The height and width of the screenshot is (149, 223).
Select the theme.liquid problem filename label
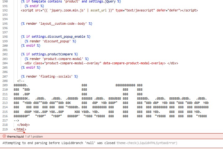coord(15,137)
